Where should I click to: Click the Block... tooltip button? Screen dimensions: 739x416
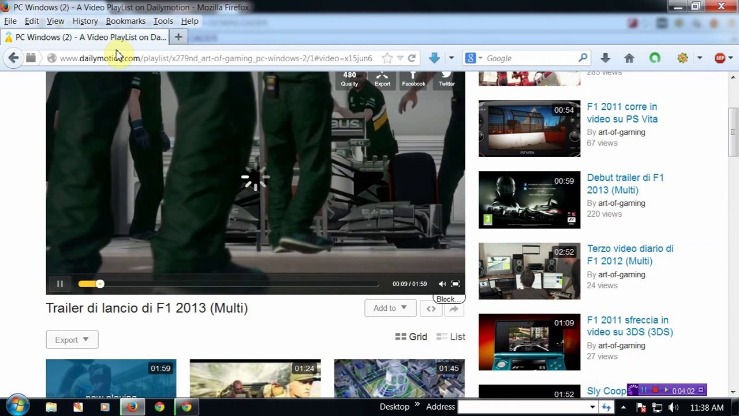[449, 299]
